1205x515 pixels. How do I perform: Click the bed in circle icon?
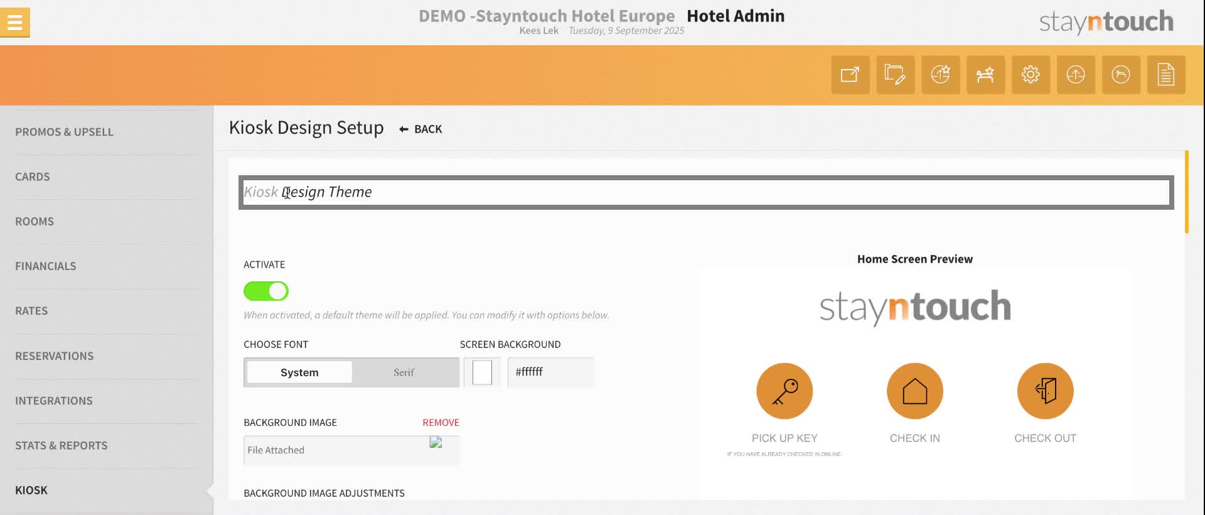coord(1122,75)
